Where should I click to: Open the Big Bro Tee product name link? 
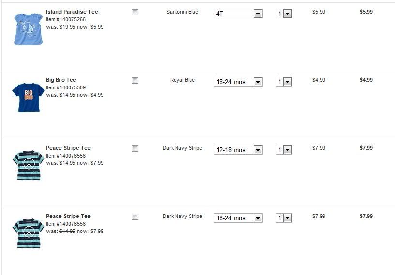click(61, 80)
